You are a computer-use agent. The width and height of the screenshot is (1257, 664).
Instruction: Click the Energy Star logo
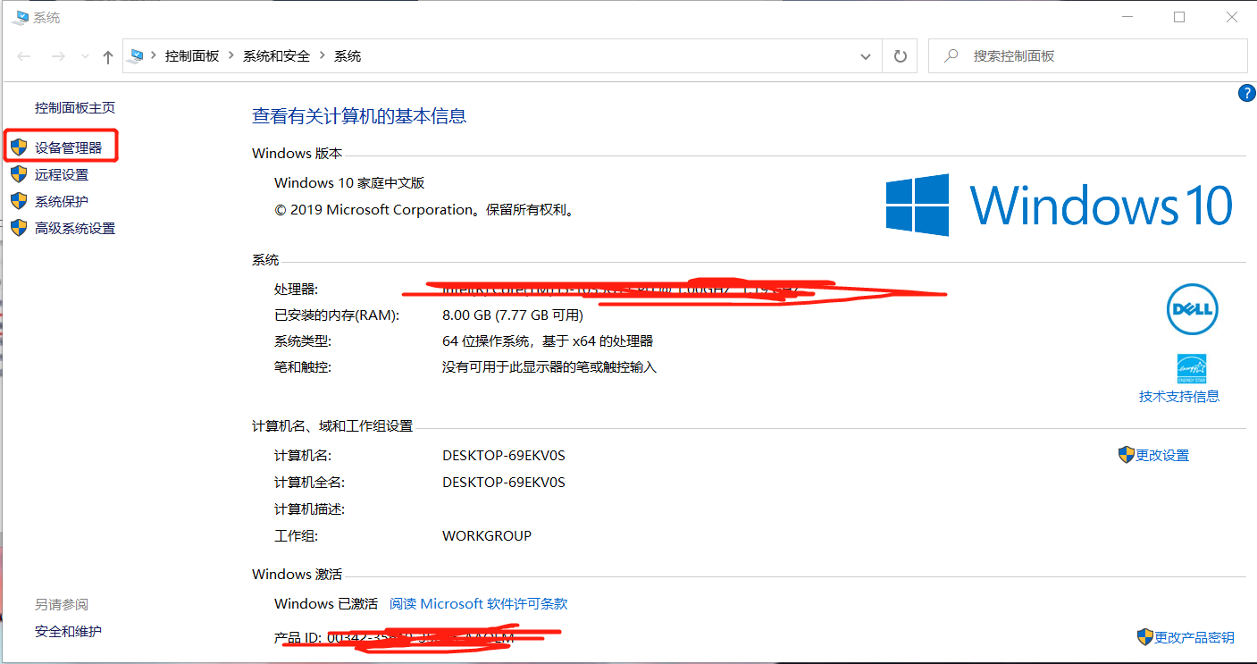click(1192, 368)
